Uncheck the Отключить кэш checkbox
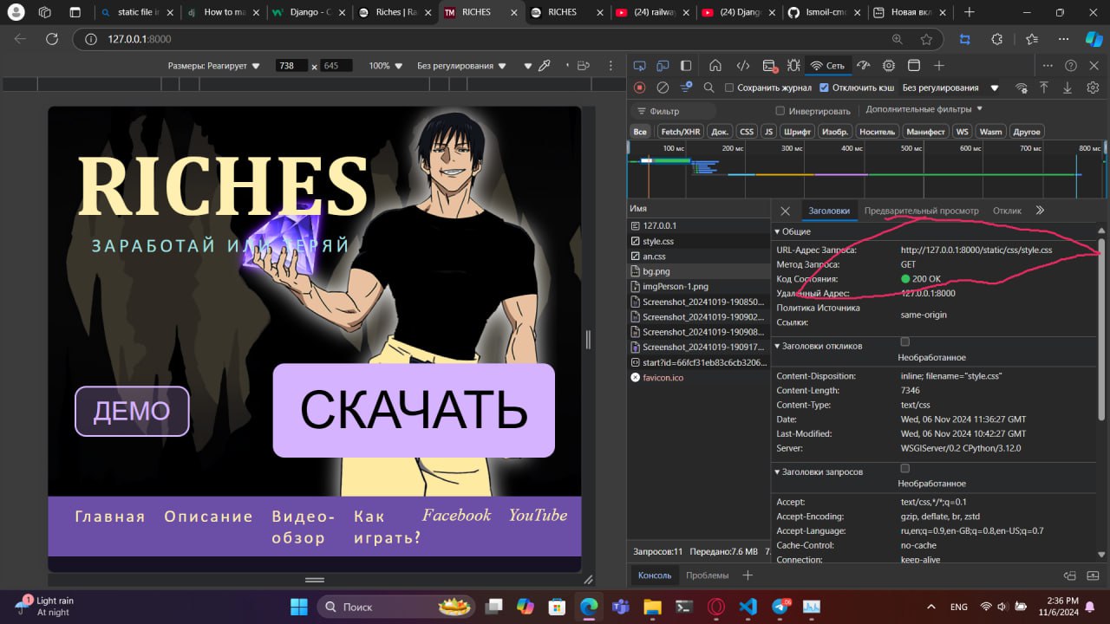The height and width of the screenshot is (624, 1110). tap(824, 88)
